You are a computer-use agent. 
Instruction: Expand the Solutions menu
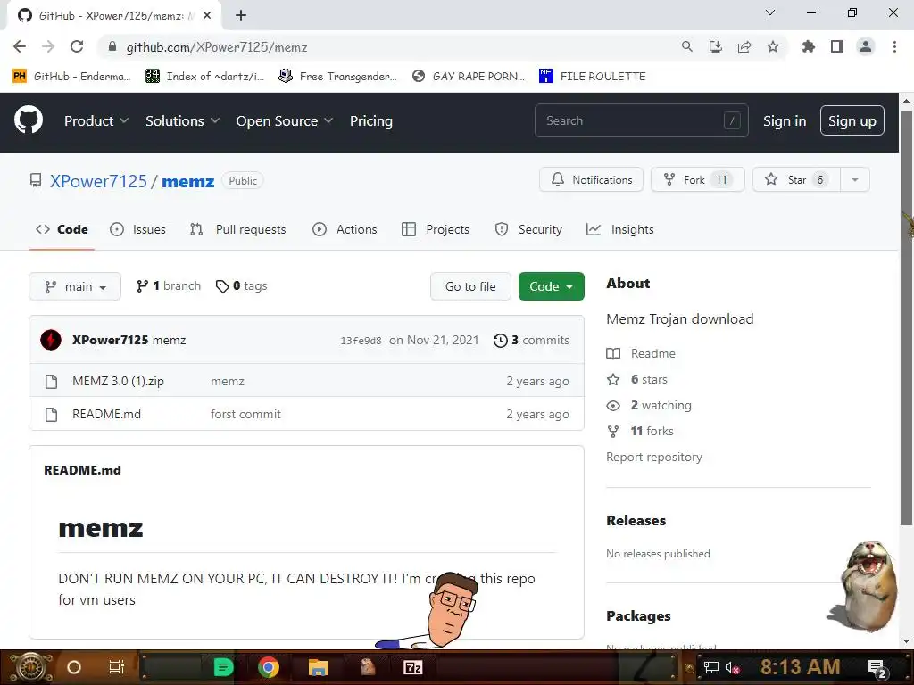(182, 120)
